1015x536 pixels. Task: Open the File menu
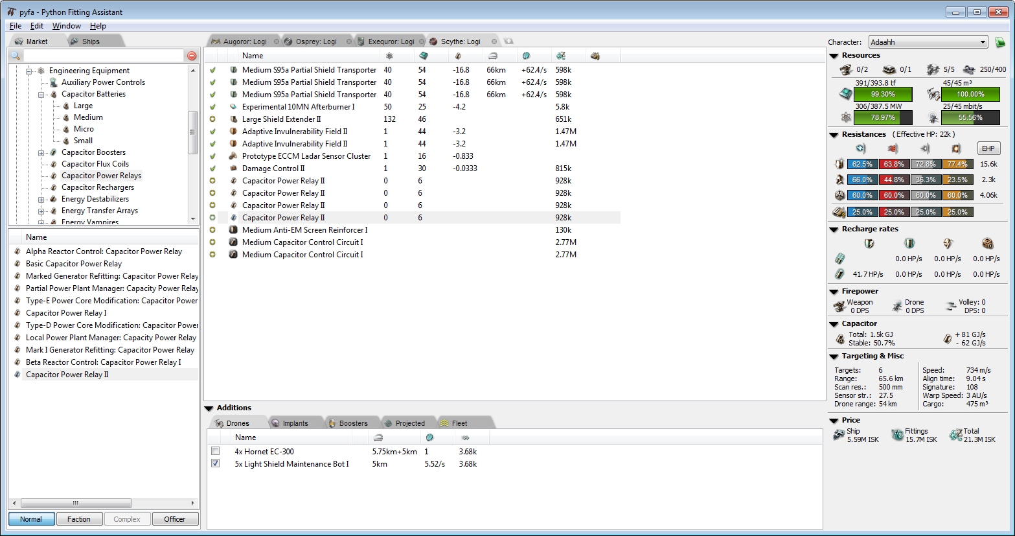tap(16, 26)
